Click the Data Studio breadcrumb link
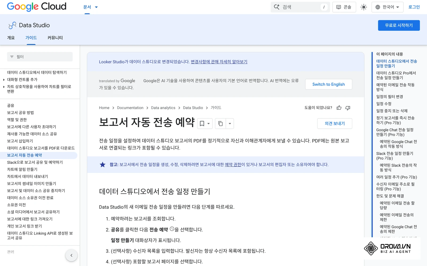This screenshot has width=427, height=266. click(193, 108)
